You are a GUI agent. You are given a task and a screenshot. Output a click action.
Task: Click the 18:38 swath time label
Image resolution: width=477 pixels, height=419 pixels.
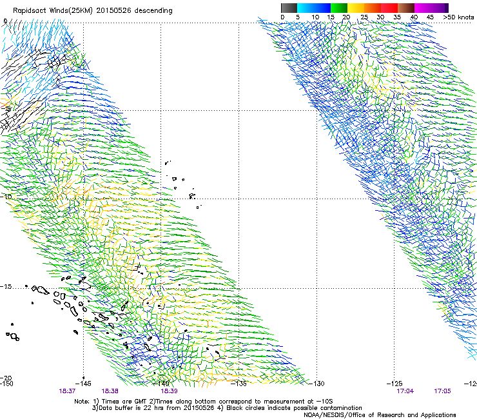110,391
